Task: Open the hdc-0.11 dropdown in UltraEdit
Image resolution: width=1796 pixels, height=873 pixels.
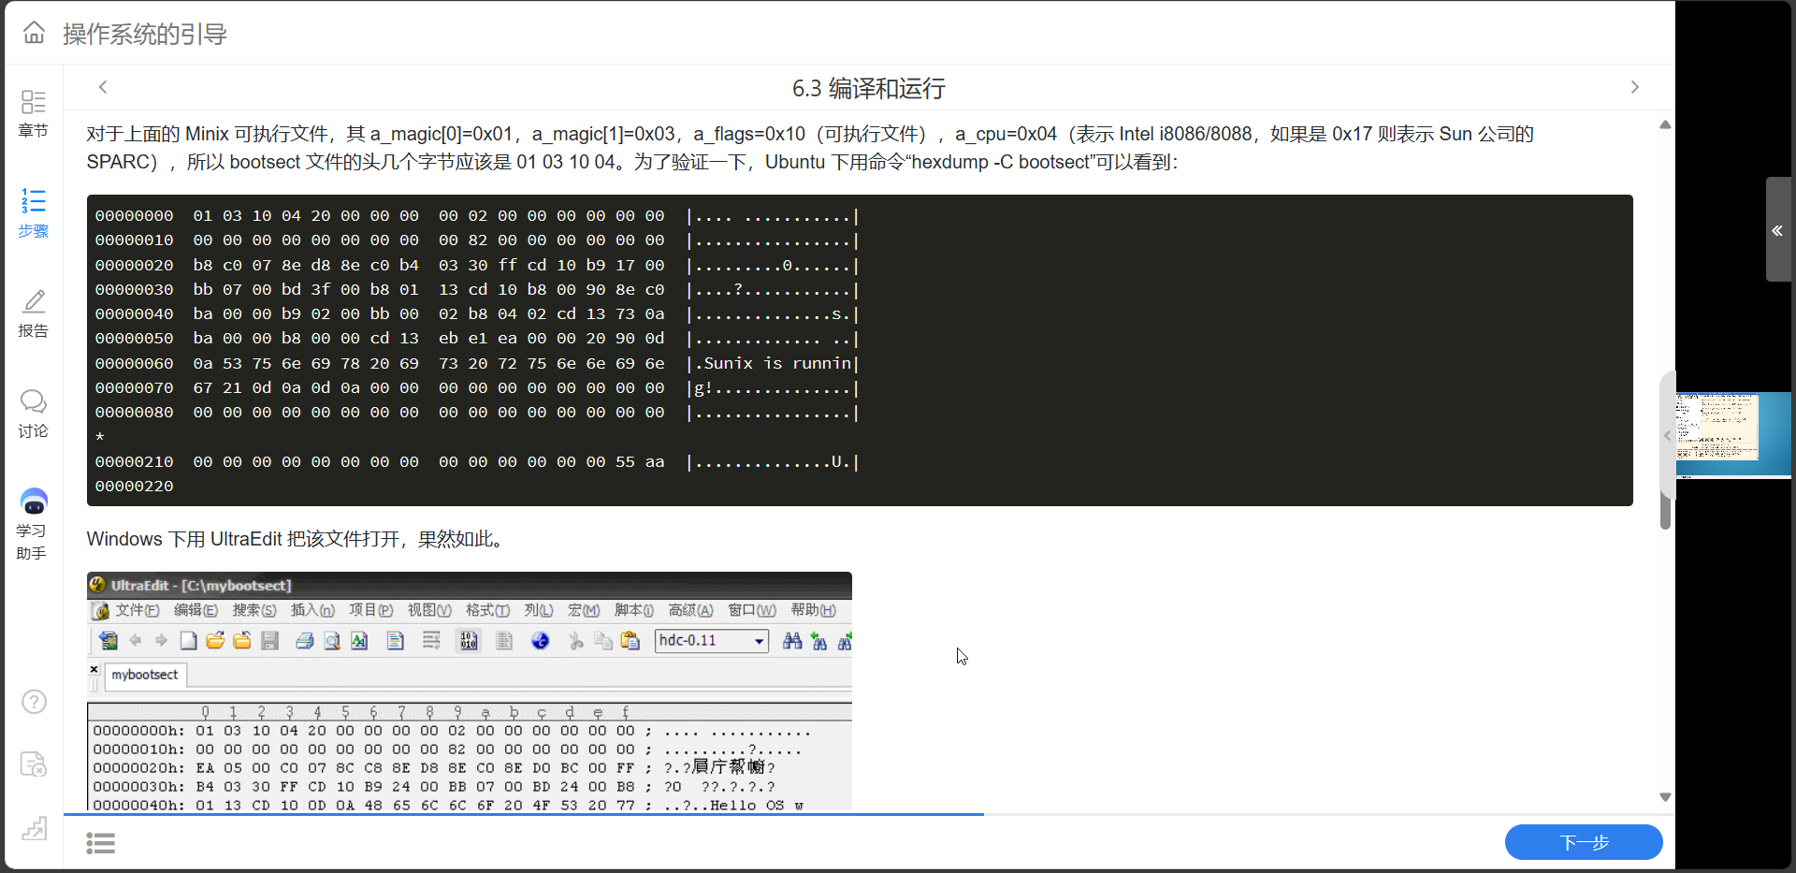Action: point(760,641)
